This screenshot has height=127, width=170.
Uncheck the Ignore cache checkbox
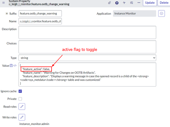[20, 91]
